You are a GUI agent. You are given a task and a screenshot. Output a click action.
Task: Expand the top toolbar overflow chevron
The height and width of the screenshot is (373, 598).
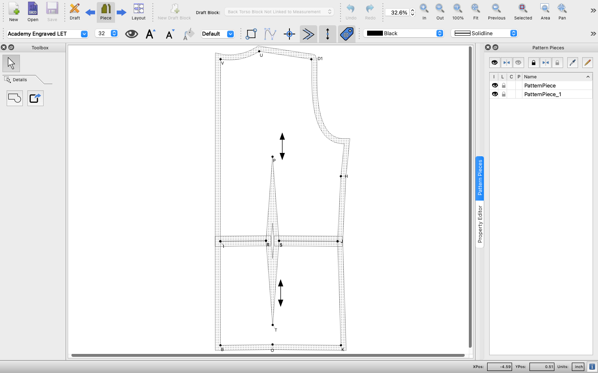coord(593,11)
